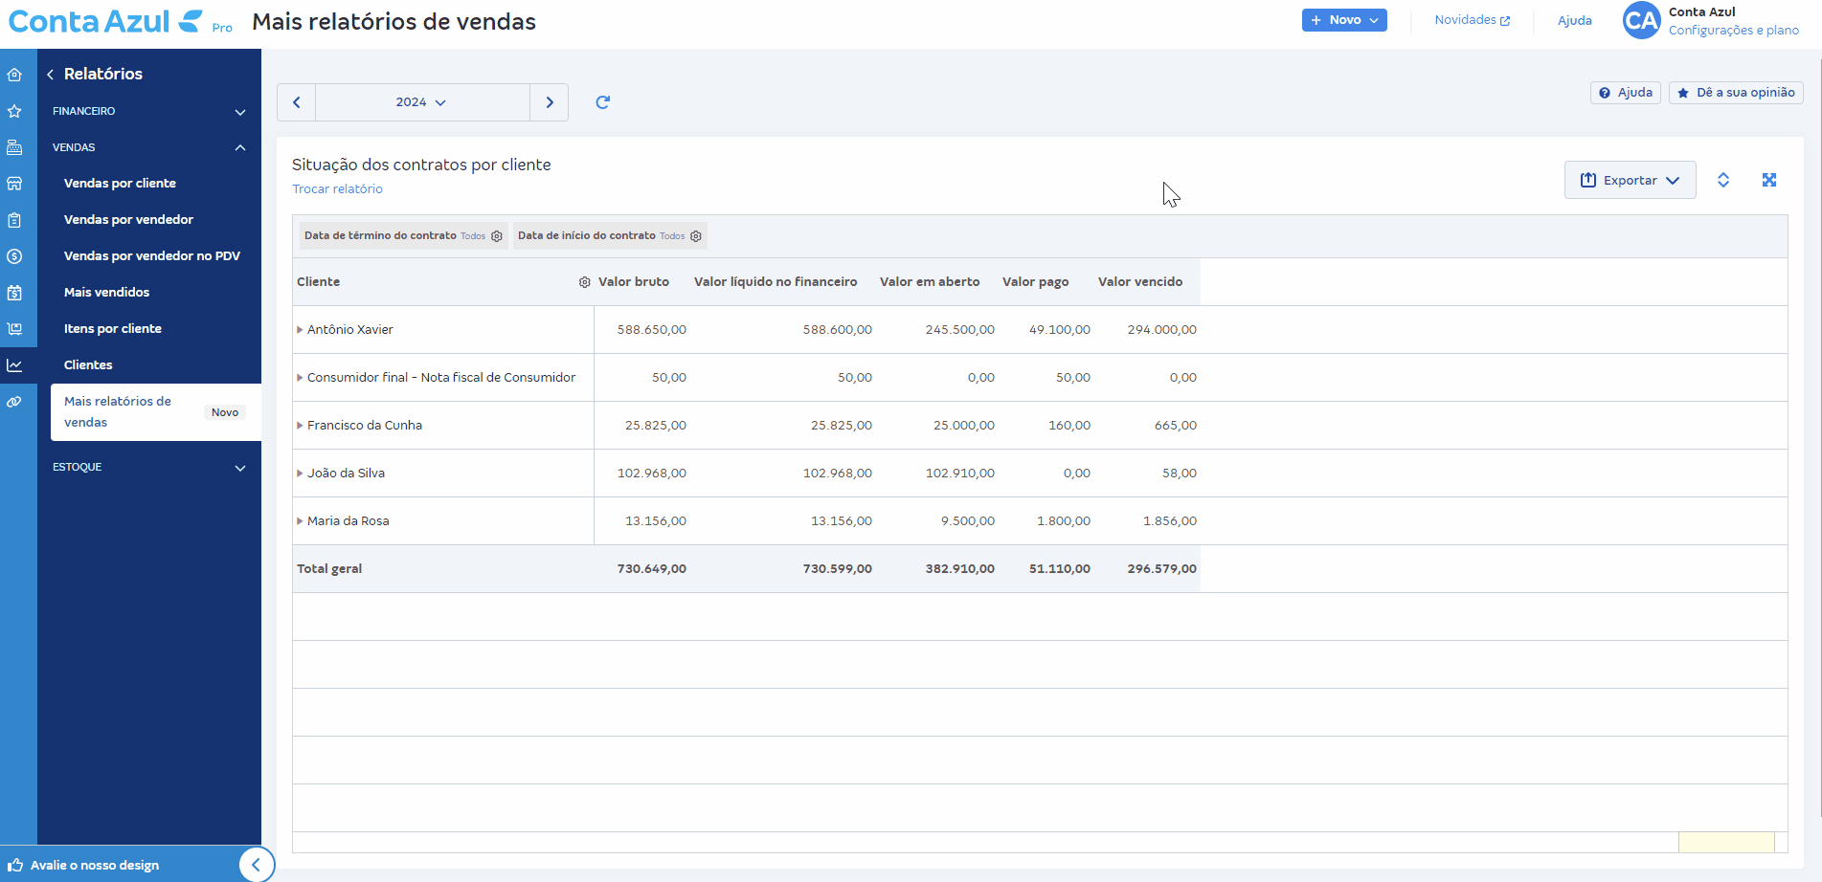Expand Francisco da Cunha row

(x=300, y=426)
